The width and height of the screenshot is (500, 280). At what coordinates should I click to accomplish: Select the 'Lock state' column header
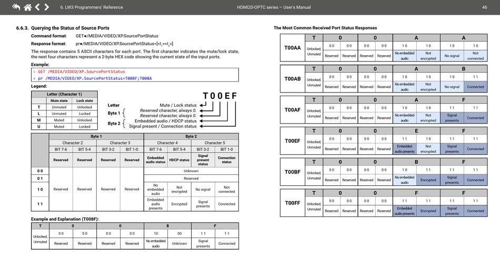[x=85, y=100]
